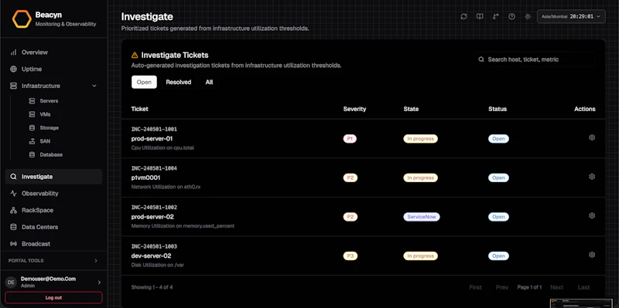Click the Servers sub-item icon

tap(32, 101)
